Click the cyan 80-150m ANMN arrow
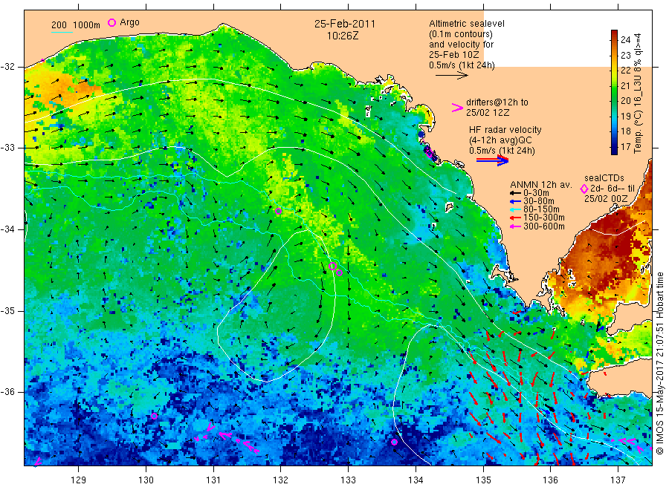The width and height of the screenshot is (669, 490). coord(515,209)
